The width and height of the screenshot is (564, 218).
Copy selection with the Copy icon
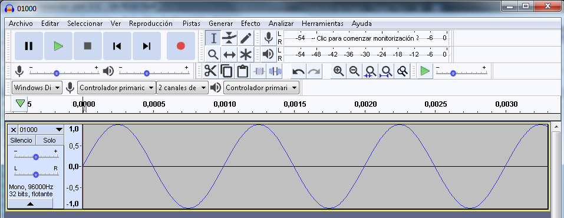point(226,71)
